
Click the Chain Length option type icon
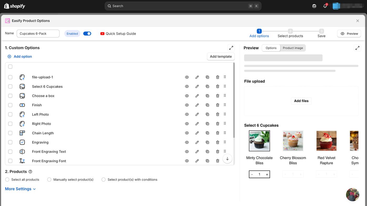pos(22,133)
